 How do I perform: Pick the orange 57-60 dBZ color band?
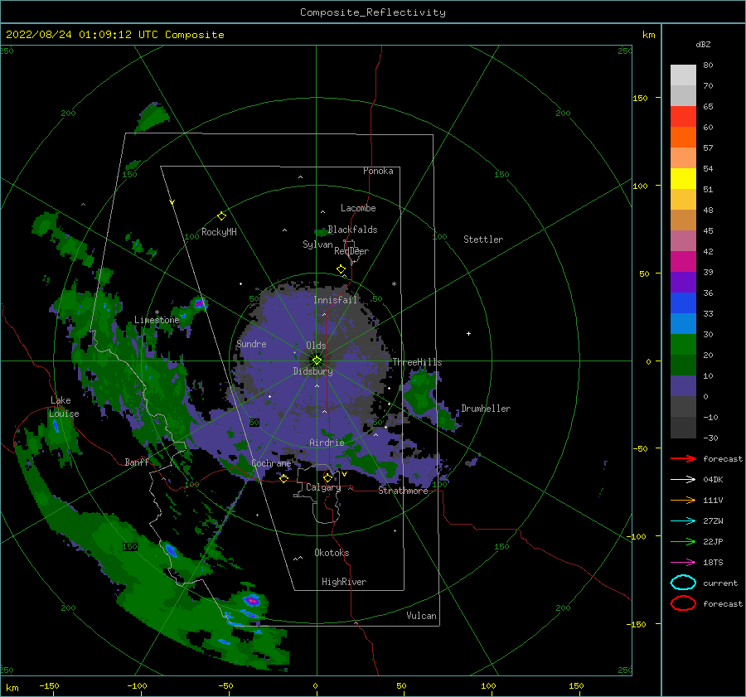pyautogui.click(x=683, y=138)
